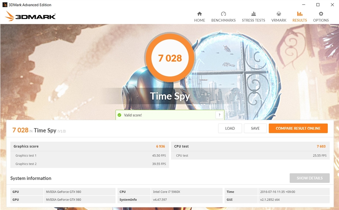Image resolution: width=339 pixels, height=210 pixels.
Task: Click the System information heading
Action: tap(31, 178)
